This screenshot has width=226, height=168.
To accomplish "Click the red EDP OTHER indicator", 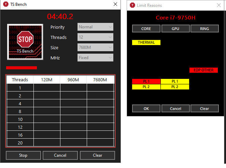I will click(x=203, y=70).
